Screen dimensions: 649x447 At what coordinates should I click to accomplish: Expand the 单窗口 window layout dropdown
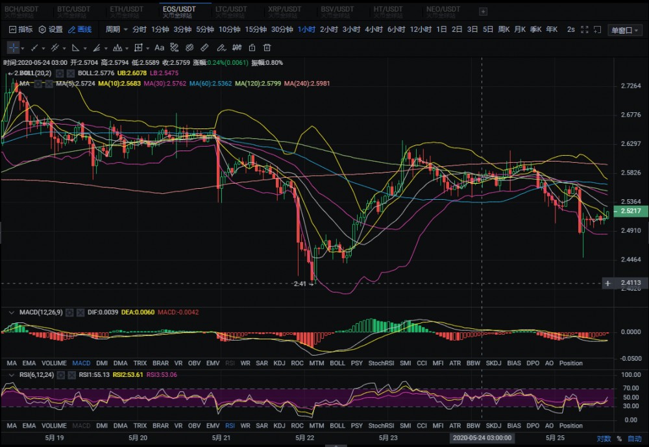626,30
